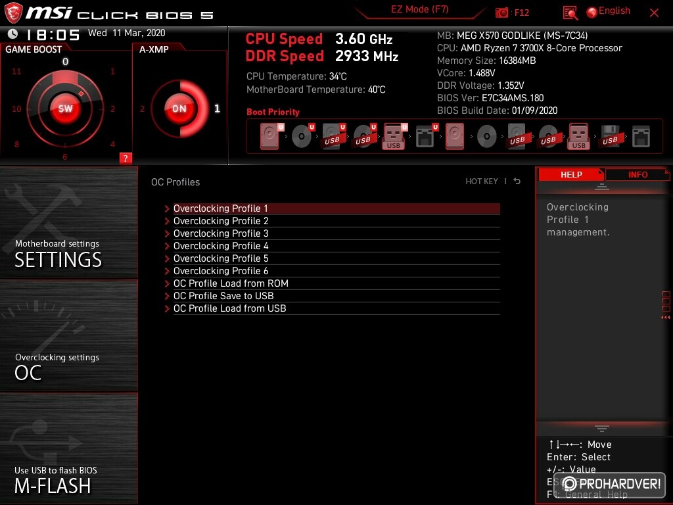Expand Overclocking Profile 6 arrow
673x505 pixels.
[x=167, y=271]
